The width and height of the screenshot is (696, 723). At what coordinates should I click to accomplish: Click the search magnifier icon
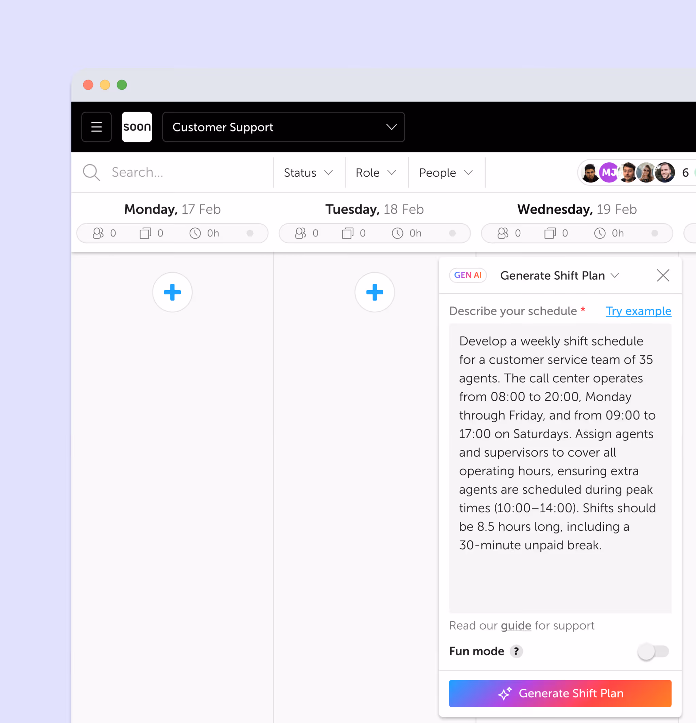[x=91, y=172]
